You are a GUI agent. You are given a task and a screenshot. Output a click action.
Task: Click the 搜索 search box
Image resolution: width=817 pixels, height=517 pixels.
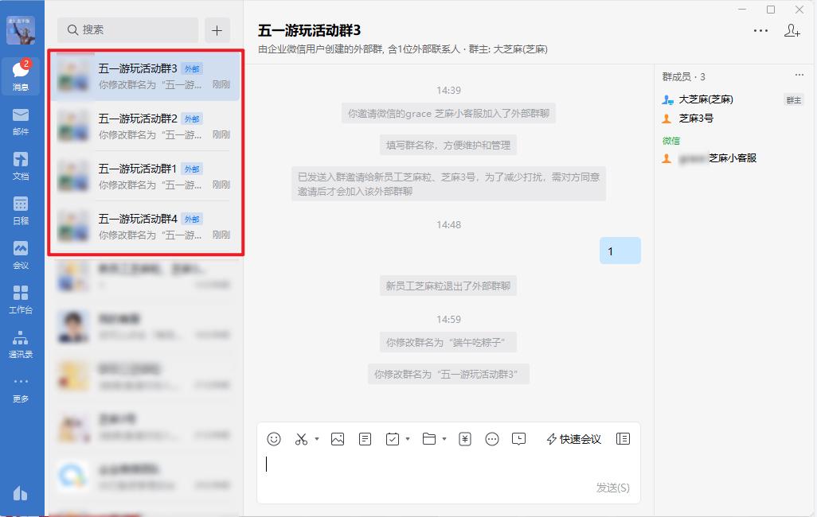coord(127,30)
